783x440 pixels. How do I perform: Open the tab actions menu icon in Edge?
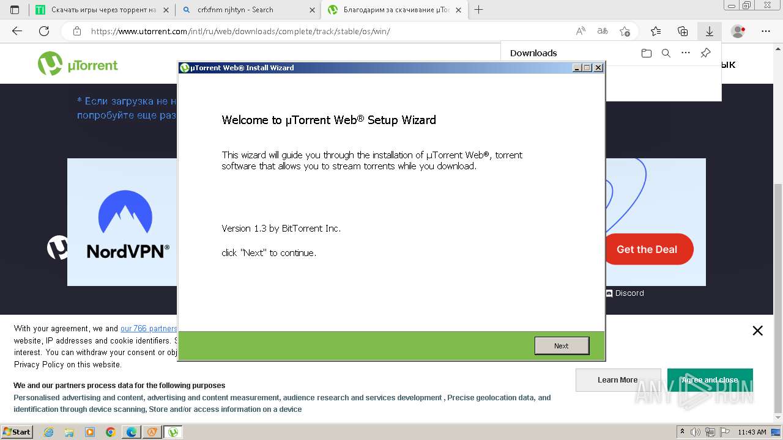tap(15, 10)
